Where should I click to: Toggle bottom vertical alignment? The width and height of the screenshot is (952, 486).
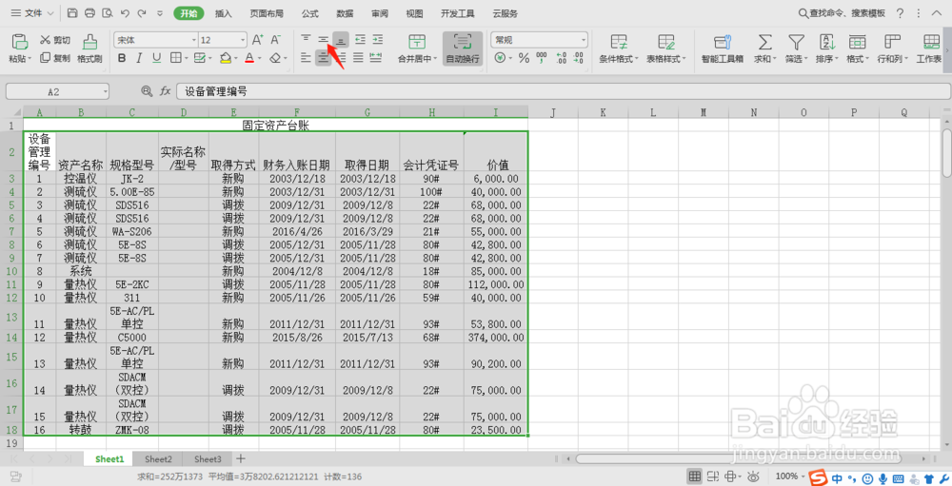point(341,39)
